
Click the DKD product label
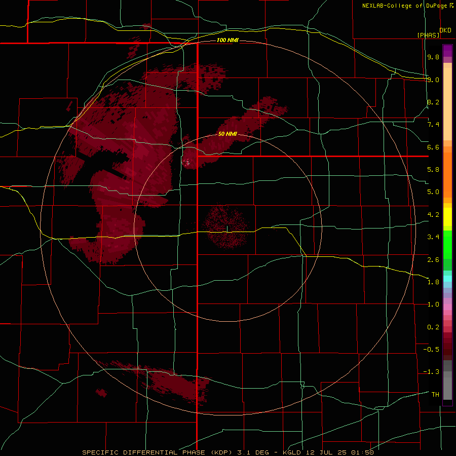(x=445, y=30)
